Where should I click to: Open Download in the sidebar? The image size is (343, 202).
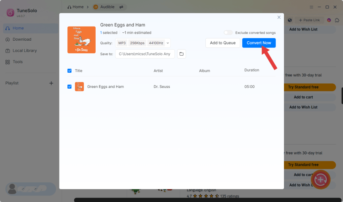point(31,39)
